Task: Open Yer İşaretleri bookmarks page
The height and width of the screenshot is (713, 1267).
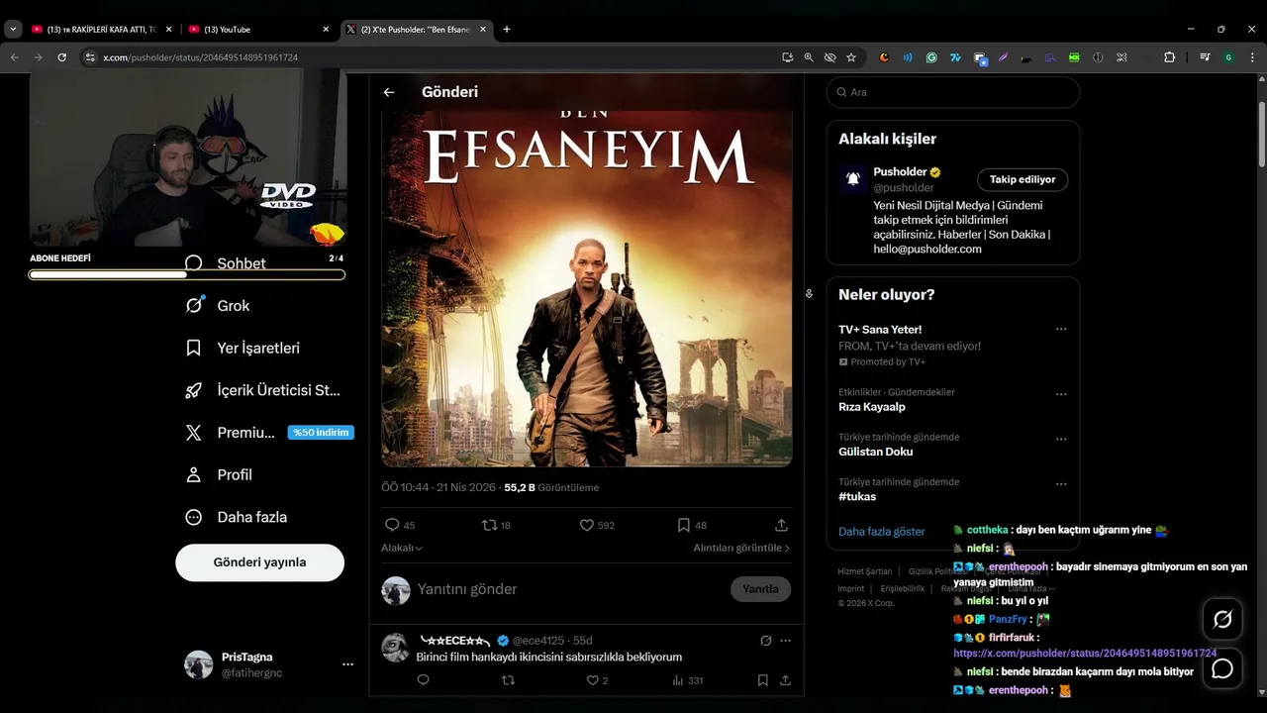Action: 243,349
